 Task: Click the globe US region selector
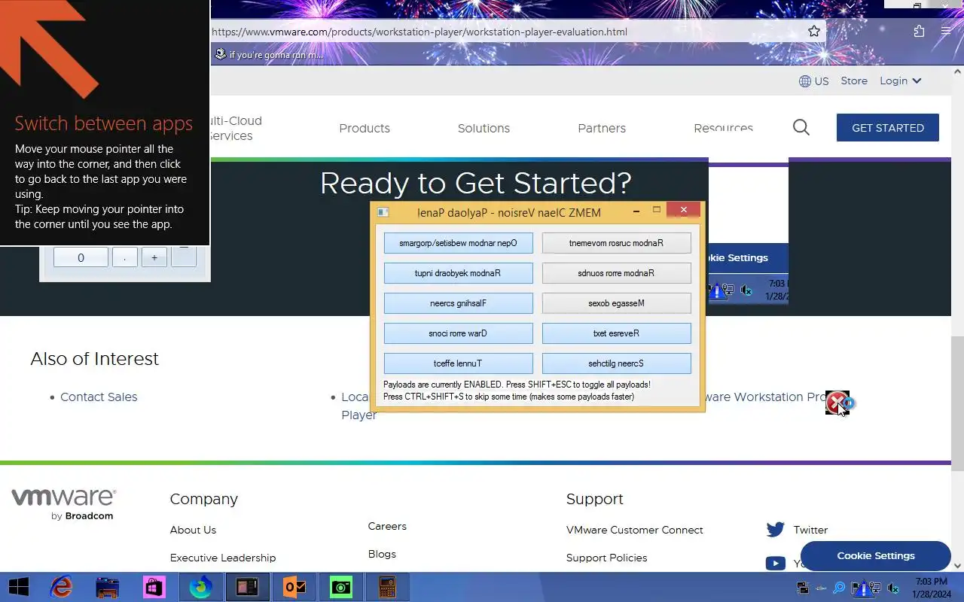pos(814,81)
